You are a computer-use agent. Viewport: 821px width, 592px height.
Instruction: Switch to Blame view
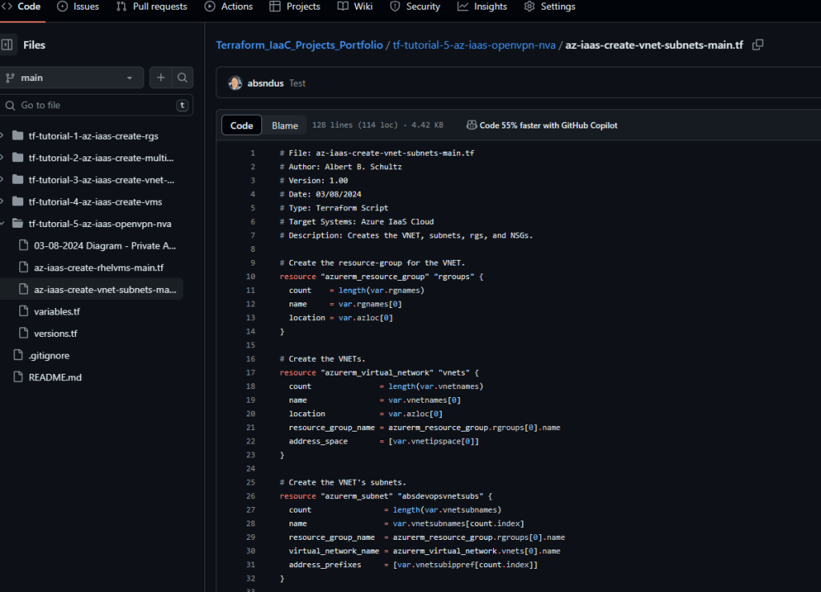pos(285,125)
